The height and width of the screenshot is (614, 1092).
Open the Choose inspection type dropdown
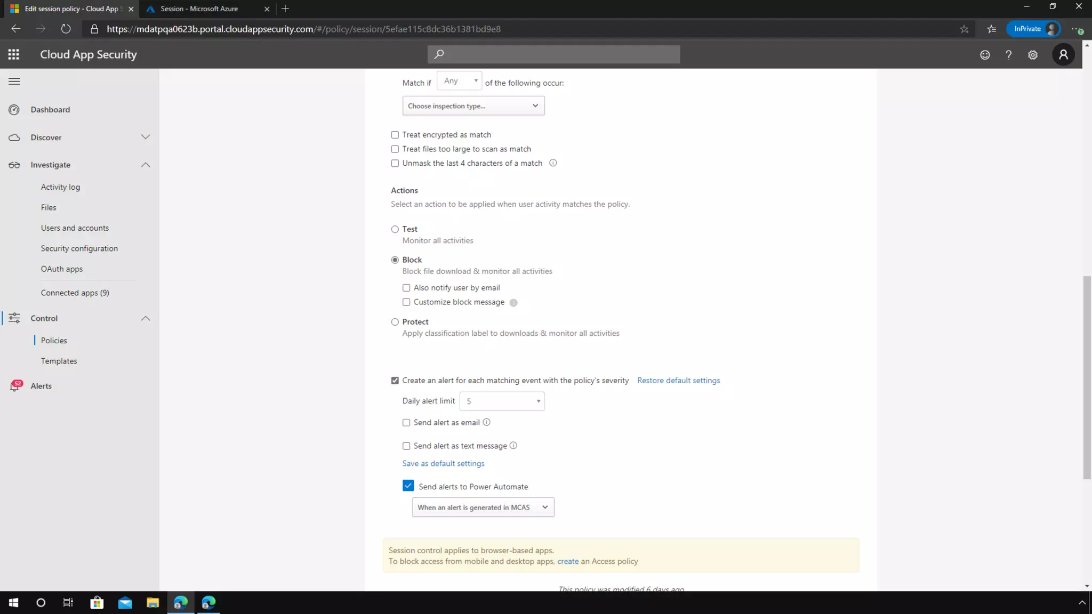click(473, 106)
